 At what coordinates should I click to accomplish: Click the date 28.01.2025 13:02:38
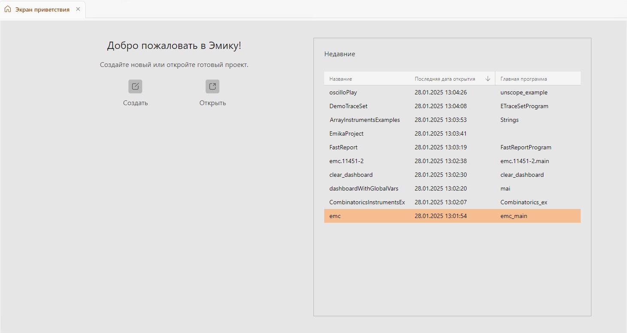[441, 161]
